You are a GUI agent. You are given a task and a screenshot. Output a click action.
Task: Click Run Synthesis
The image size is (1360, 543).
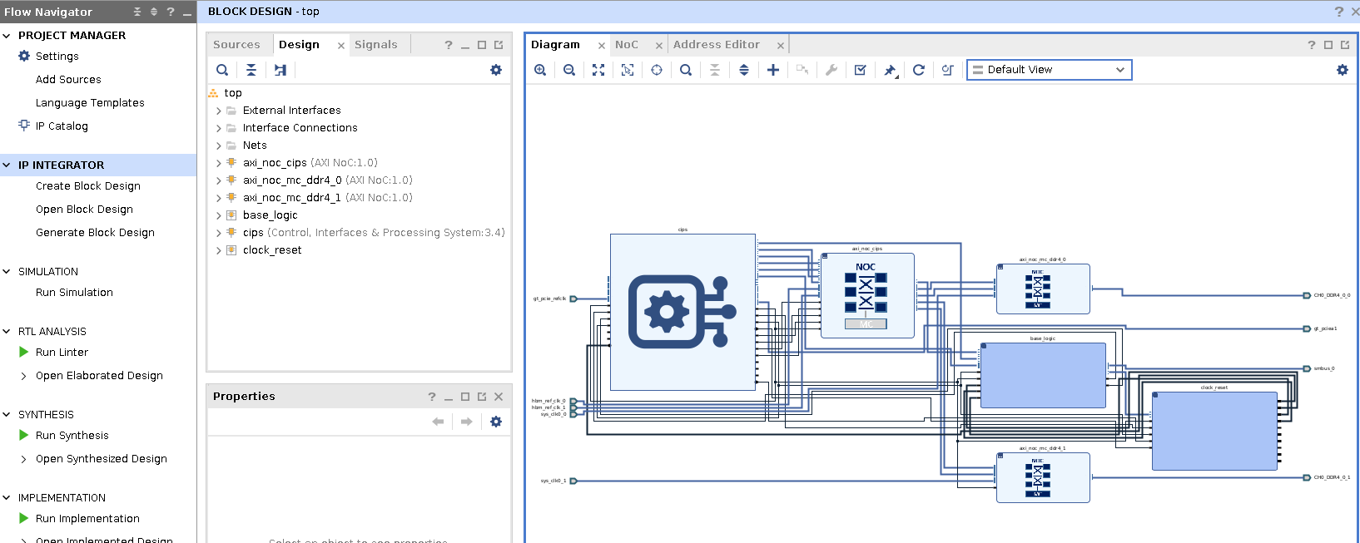point(72,436)
